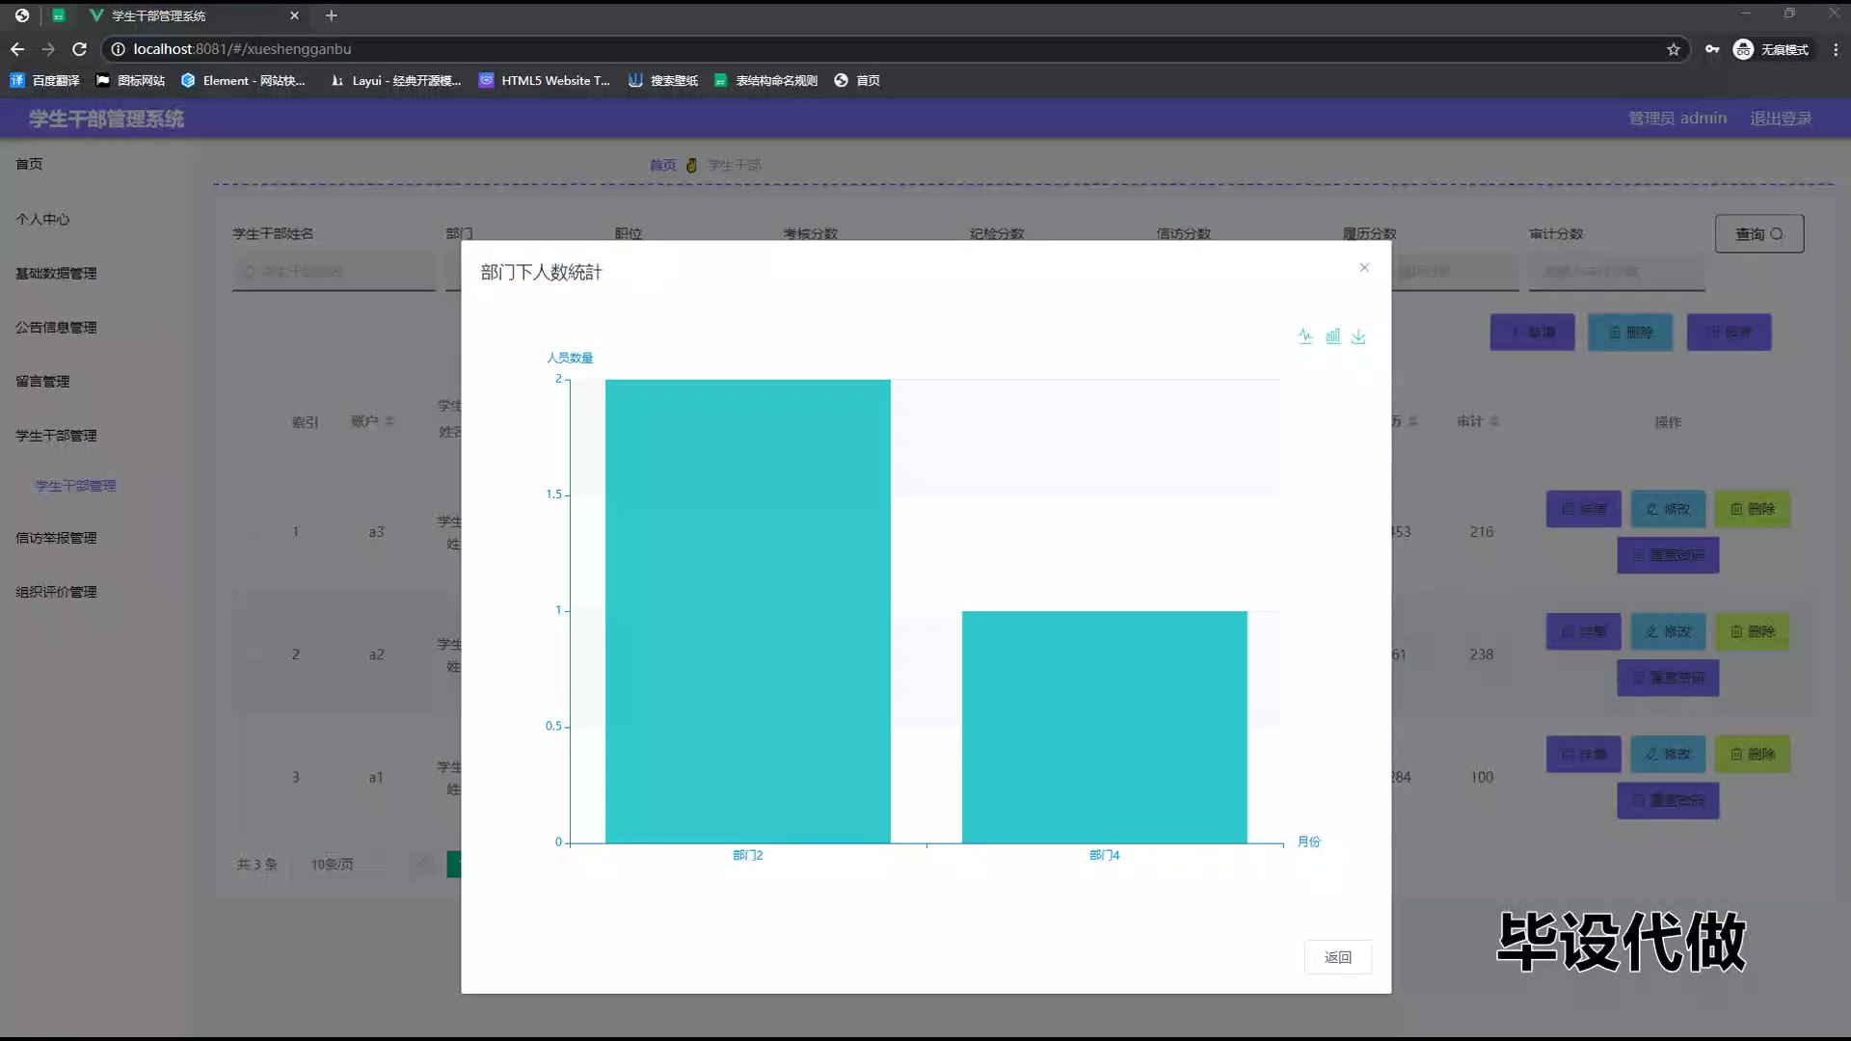Open the 搜索壁纸 bookmark

click(x=663, y=81)
